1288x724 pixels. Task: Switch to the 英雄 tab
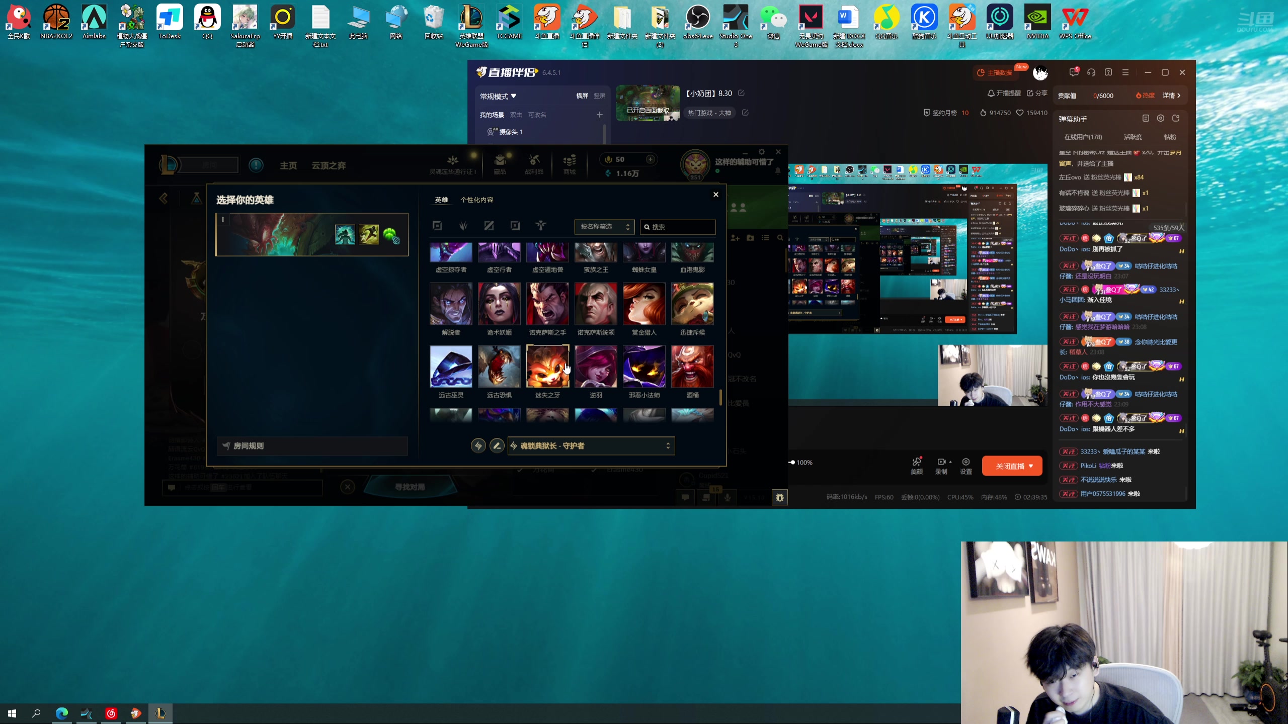441,200
